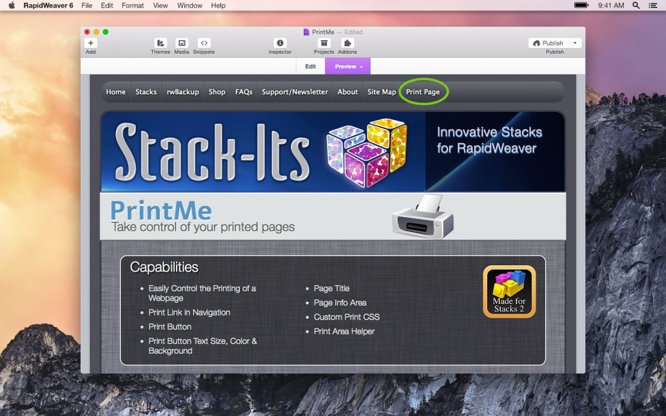Open Support/Newsletter navigation link
The image size is (666, 416).
click(x=295, y=92)
